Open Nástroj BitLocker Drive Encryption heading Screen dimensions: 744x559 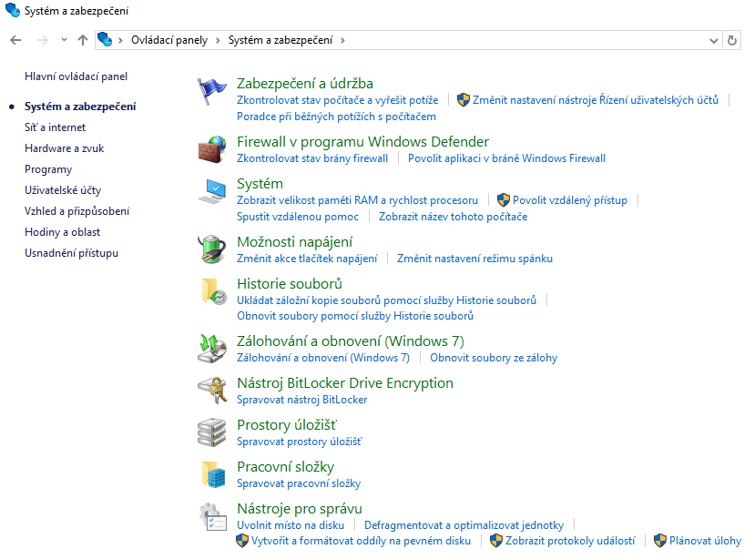345,383
